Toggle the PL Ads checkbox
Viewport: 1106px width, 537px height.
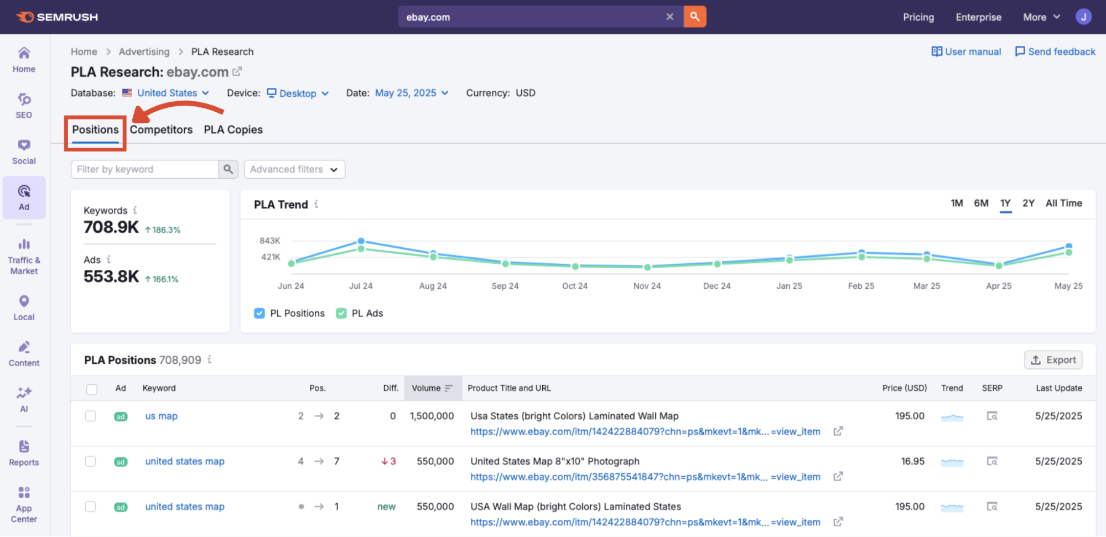tap(341, 313)
